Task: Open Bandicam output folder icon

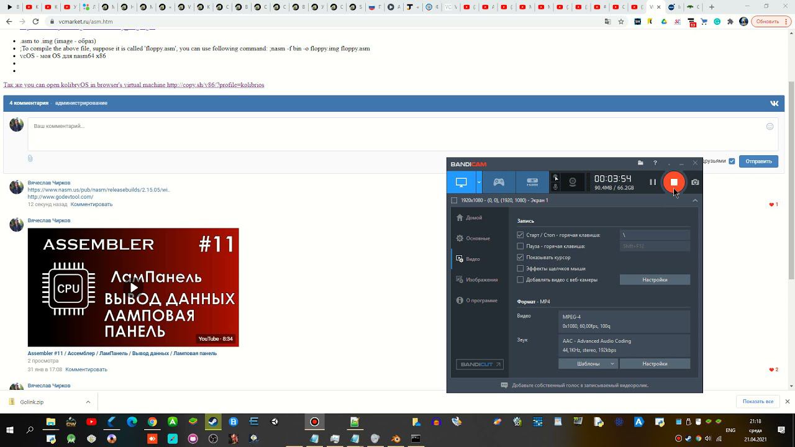Action: tap(640, 163)
